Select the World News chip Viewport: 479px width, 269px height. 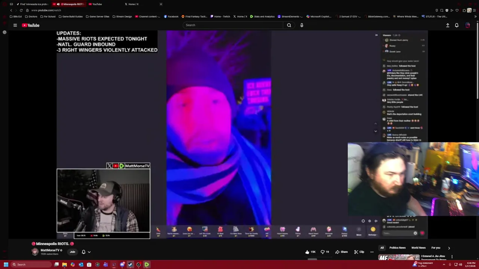[x=418, y=248]
